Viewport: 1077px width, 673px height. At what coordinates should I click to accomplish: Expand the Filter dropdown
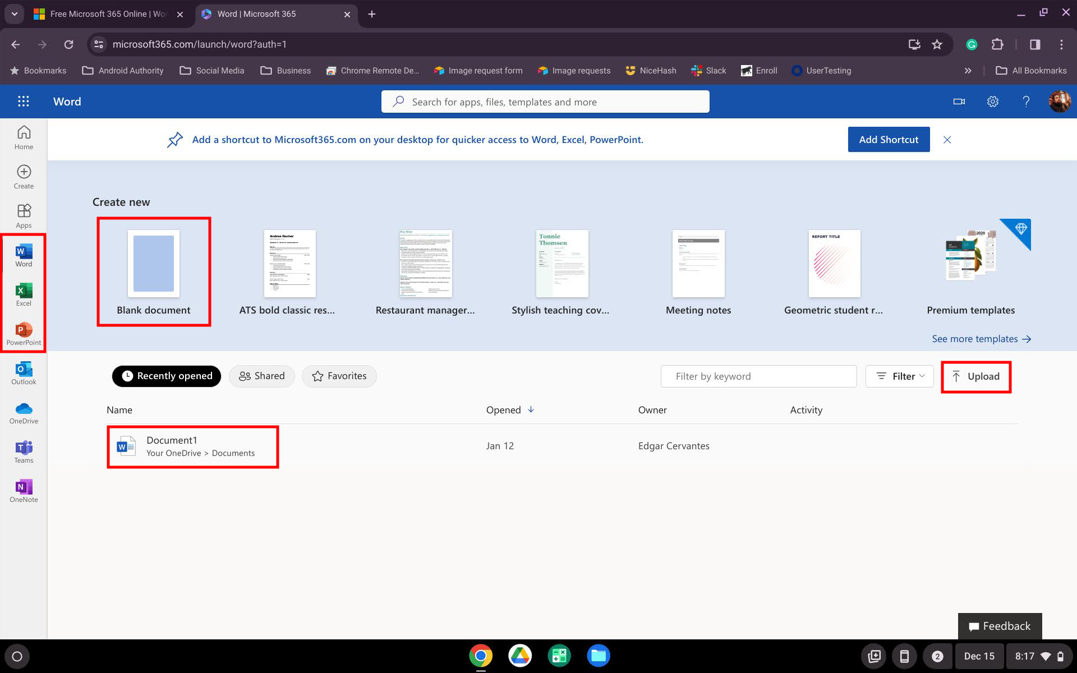(x=899, y=376)
